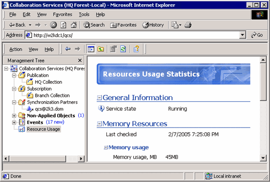Select Synchronization Partners tree item
270x182 pixels.
(52, 102)
